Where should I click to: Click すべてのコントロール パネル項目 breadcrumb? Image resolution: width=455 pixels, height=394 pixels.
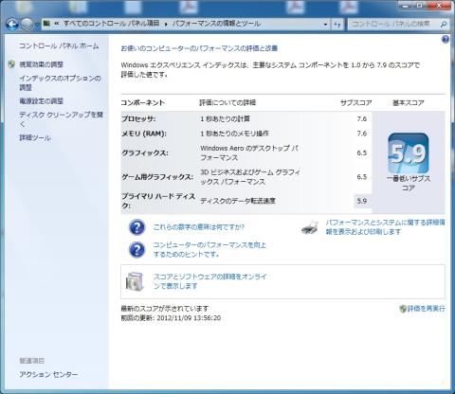pos(111,24)
